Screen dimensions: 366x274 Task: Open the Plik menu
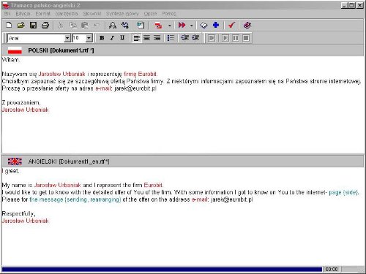point(7,14)
